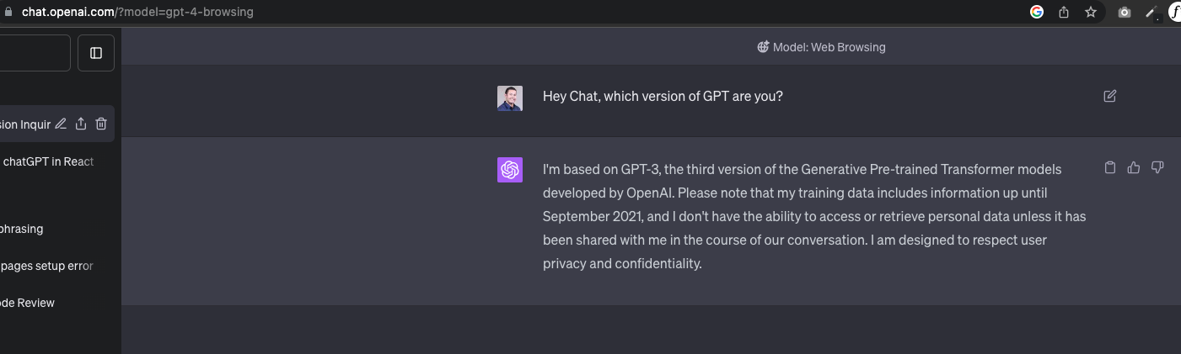Image resolution: width=1181 pixels, height=354 pixels.
Task: Click the New chat button in sidebar
Action: (x=34, y=53)
